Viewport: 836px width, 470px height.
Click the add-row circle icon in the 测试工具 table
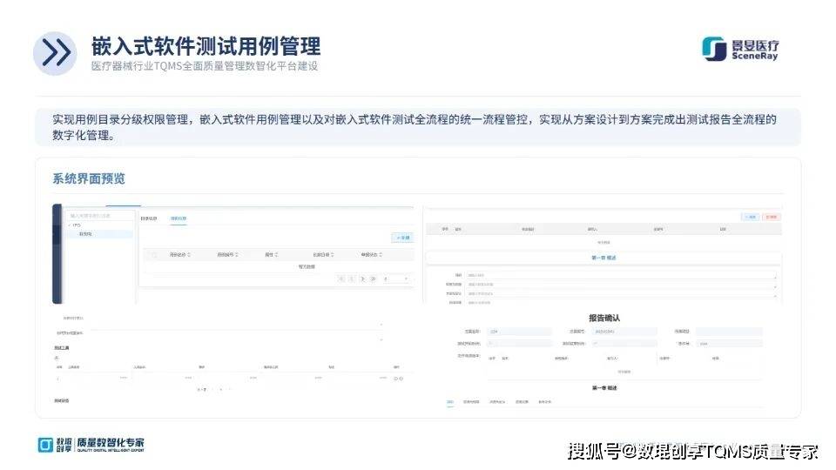pos(396,379)
